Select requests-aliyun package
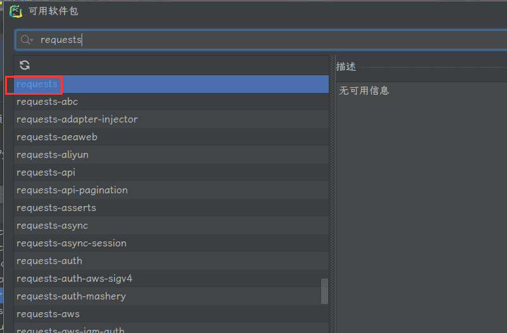 click(52, 155)
